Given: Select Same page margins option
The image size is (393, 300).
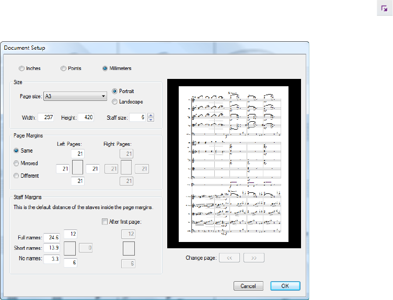Looking at the screenshot, I should point(16,151).
